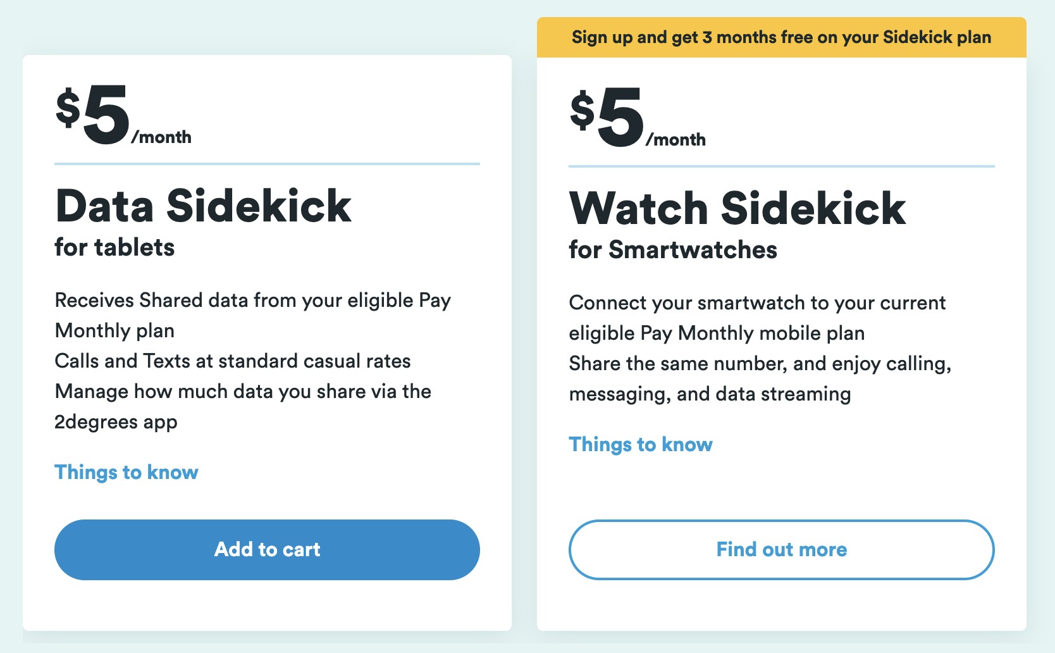1055x653 pixels.
Task: Open Things to know under Data Sidekick
Action: click(126, 472)
